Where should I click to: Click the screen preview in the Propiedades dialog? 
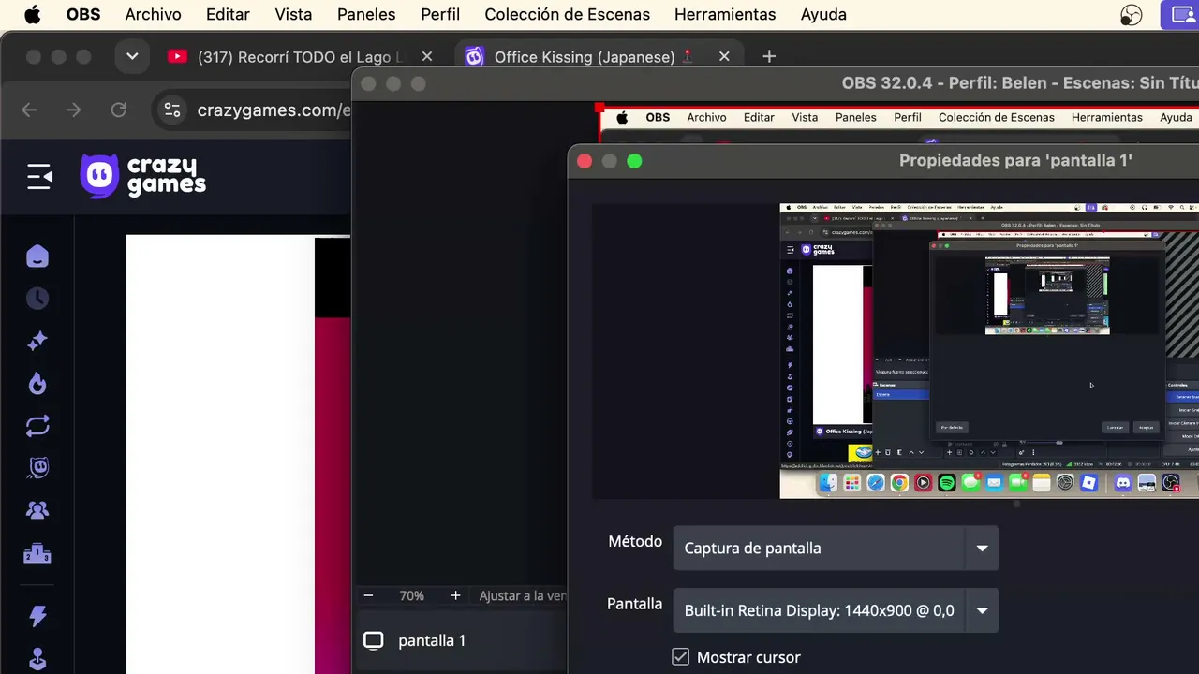pos(989,351)
